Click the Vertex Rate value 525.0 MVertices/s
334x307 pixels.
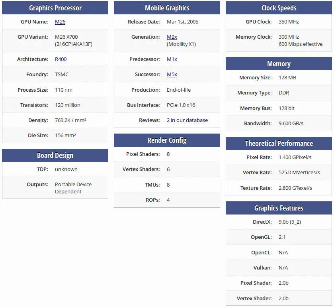299,173
